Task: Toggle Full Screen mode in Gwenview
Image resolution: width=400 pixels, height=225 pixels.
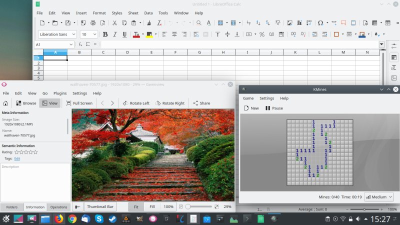Action: click(79, 103)
